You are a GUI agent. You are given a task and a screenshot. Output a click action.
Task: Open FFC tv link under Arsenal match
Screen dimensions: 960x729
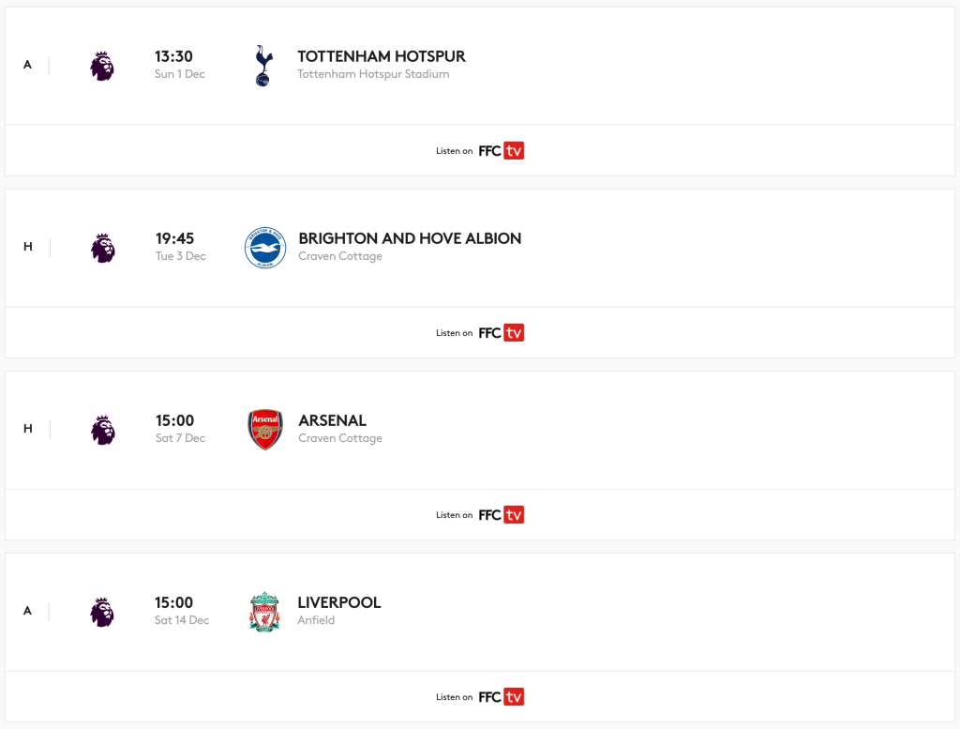coord(501,514)
